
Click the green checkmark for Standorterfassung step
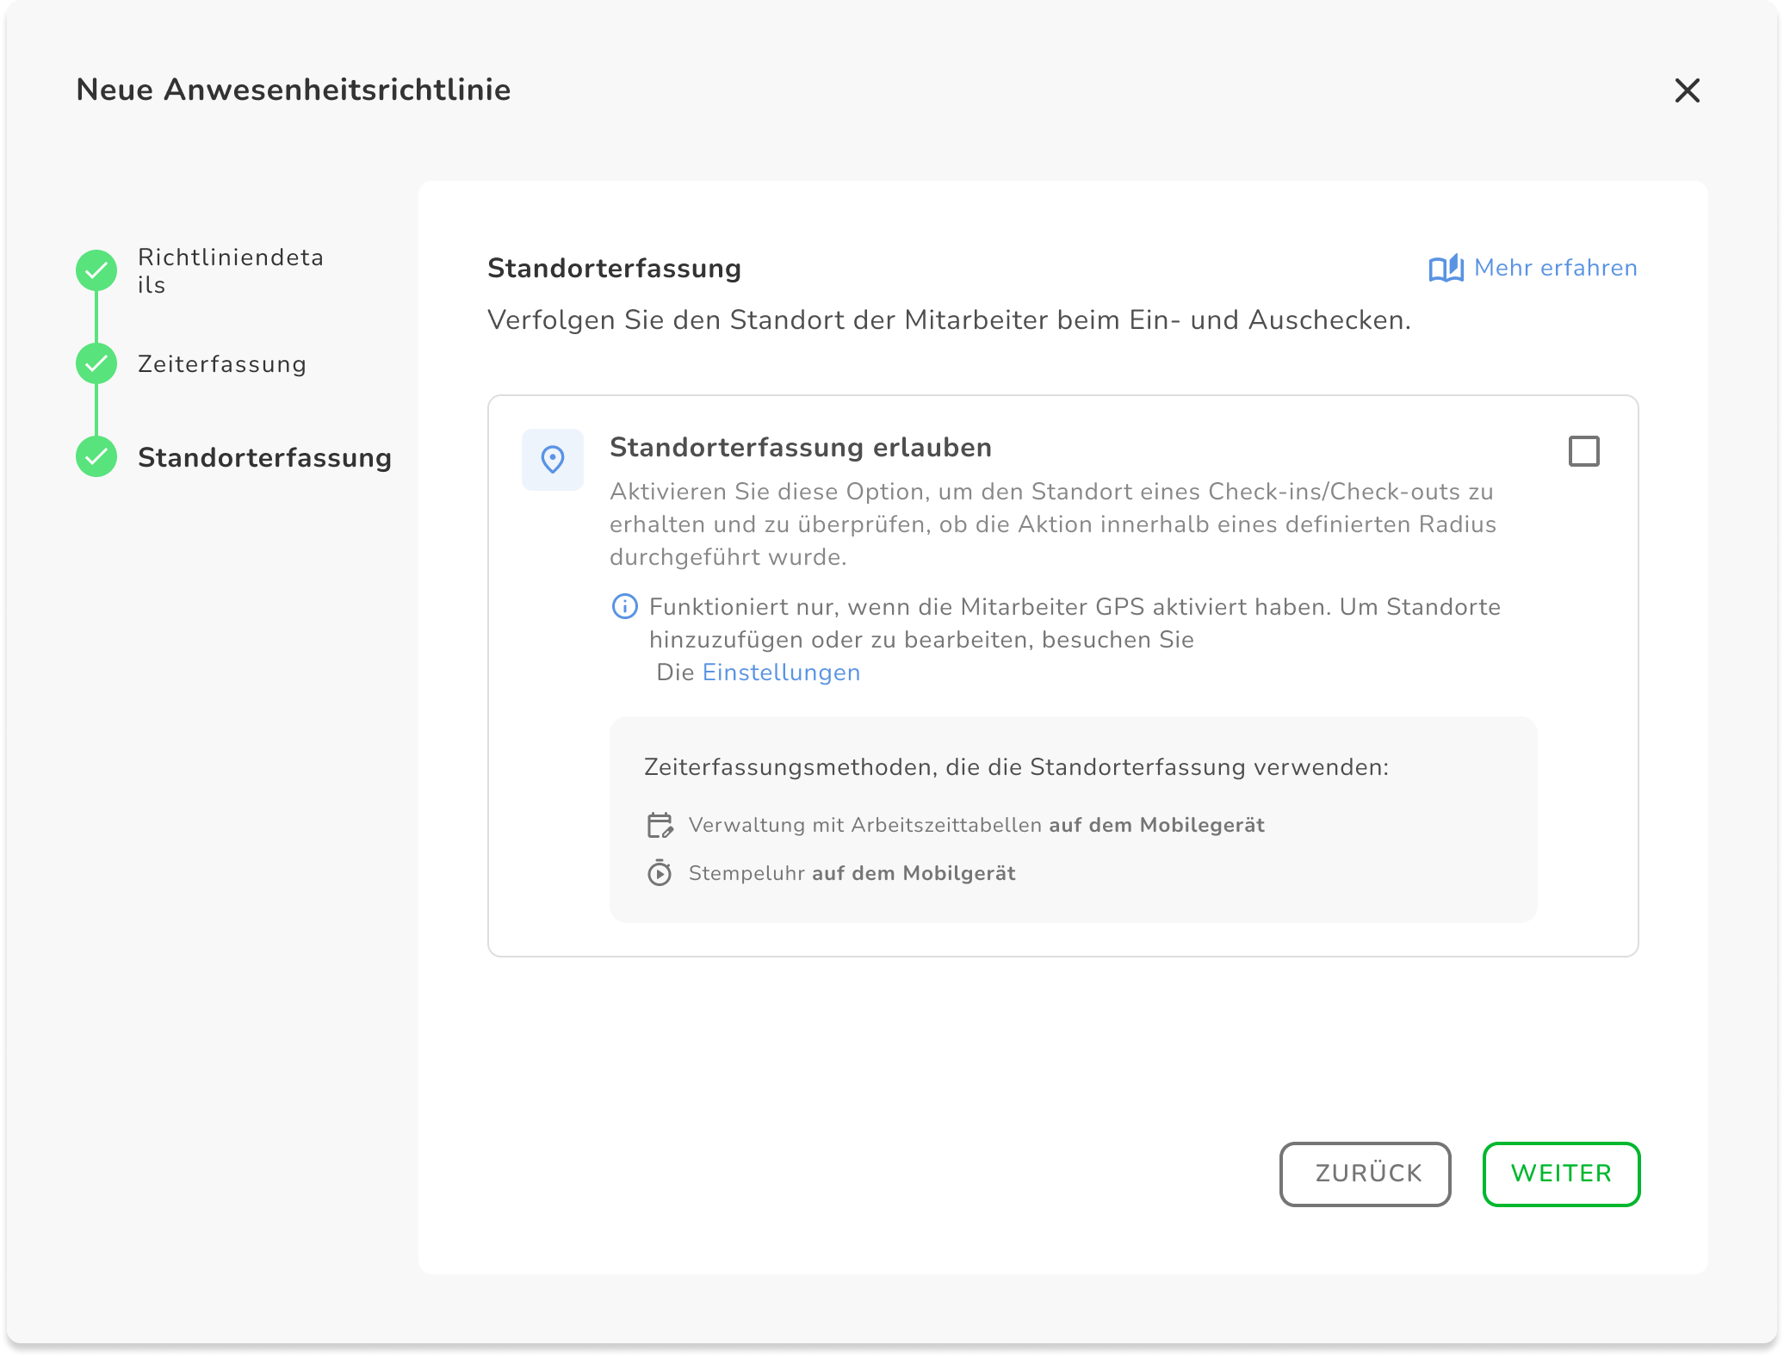[96, 456]
